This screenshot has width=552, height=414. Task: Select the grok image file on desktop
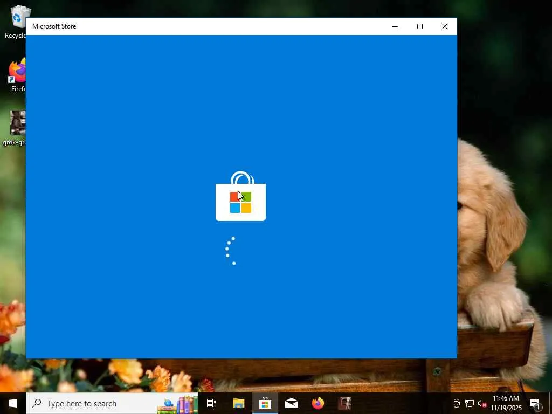[15, 127]
